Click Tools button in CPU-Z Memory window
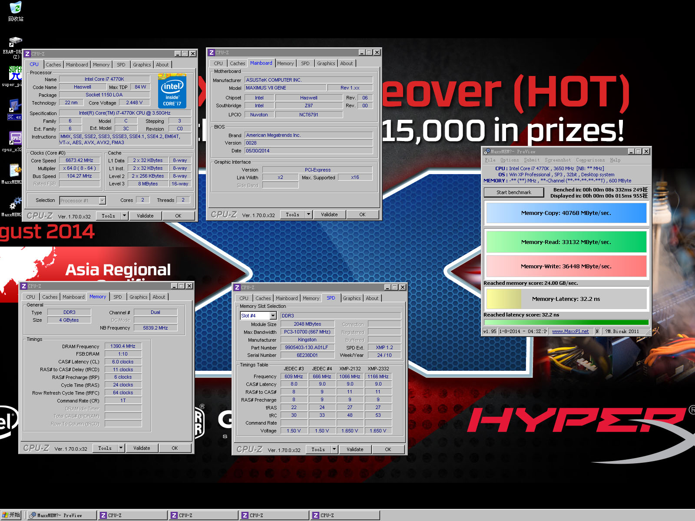The height and width of the screenshot is (521, 695). pyautogui.click(x=105, y=448)
